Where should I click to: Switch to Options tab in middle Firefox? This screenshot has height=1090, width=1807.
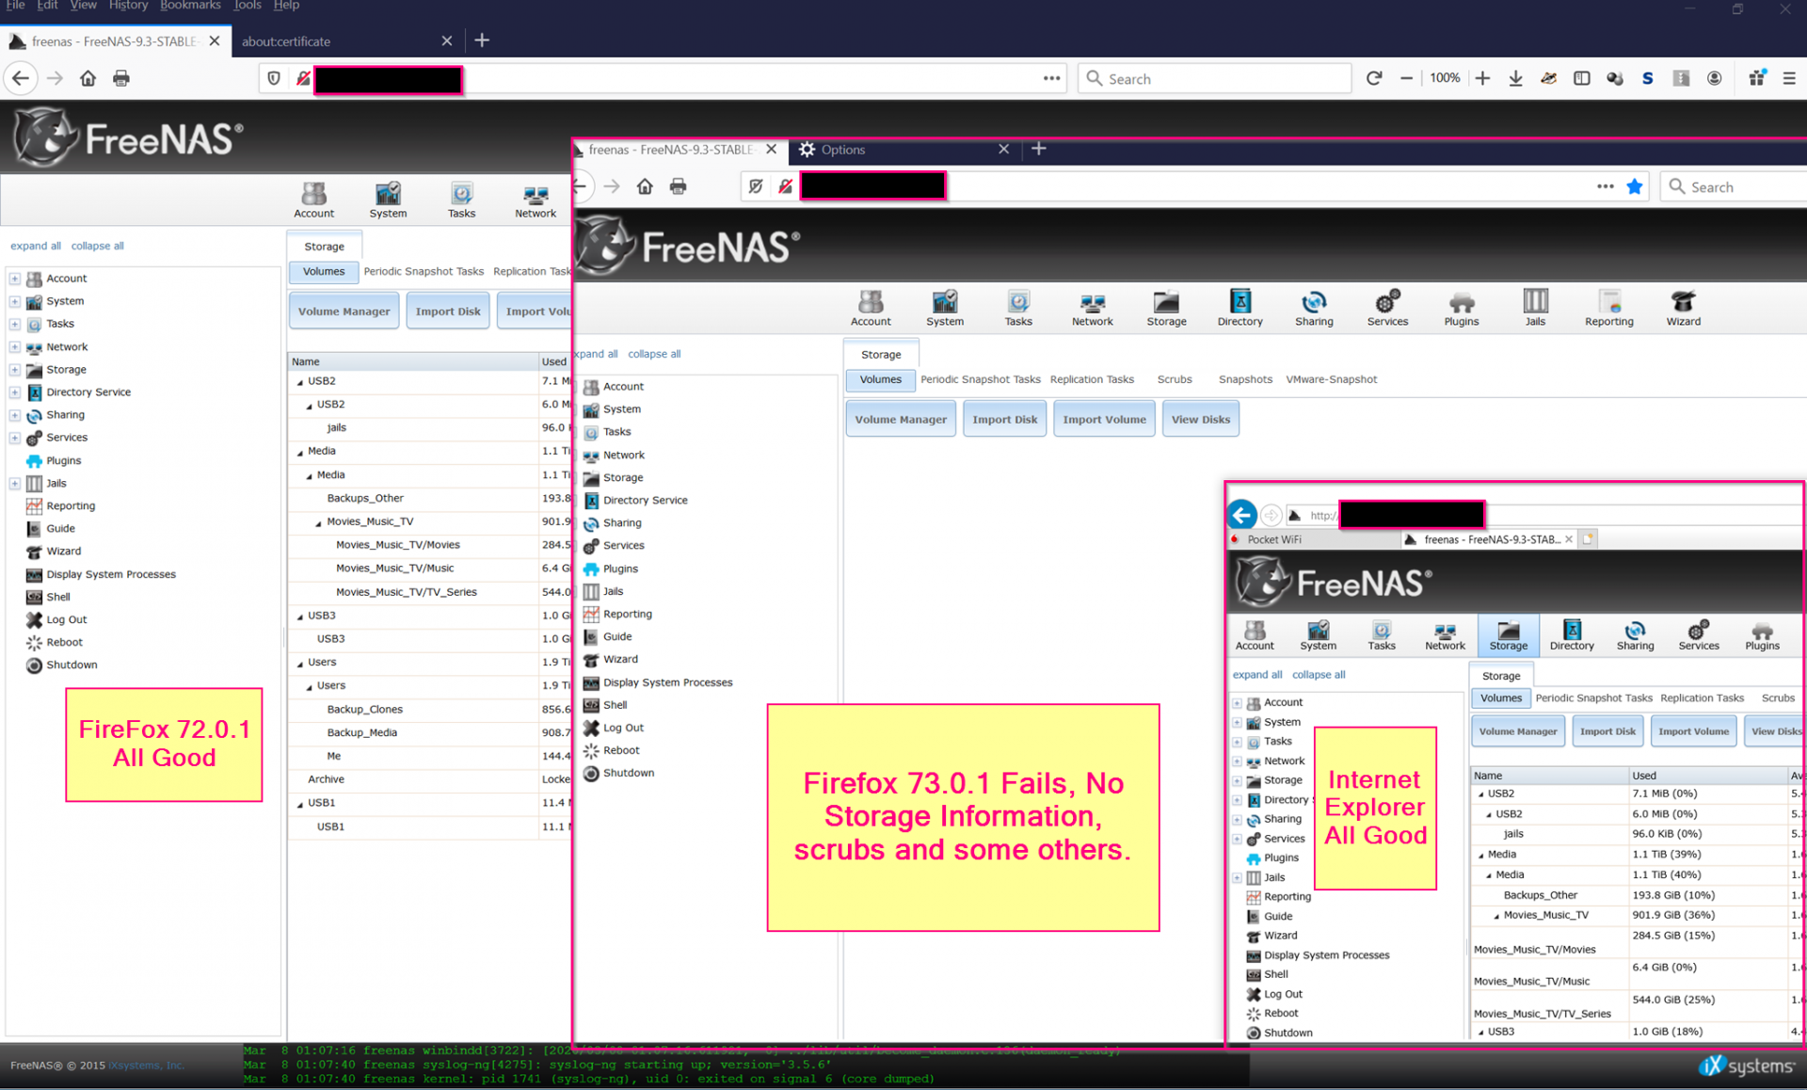click(x=903, y=150)
